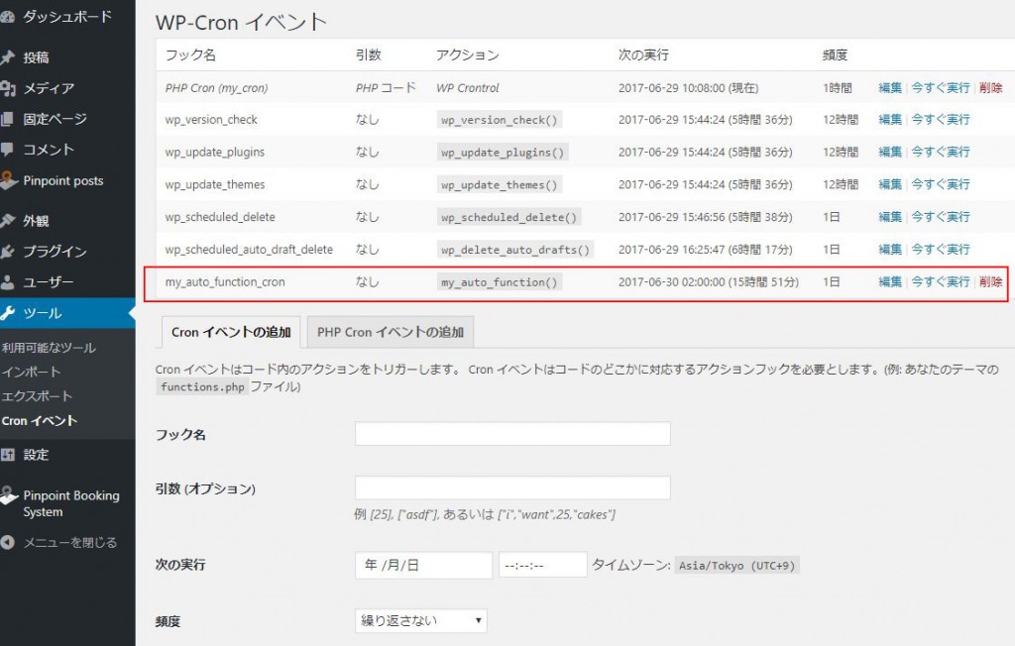Click the 引数 (オプション) input field

pos(512,487)
